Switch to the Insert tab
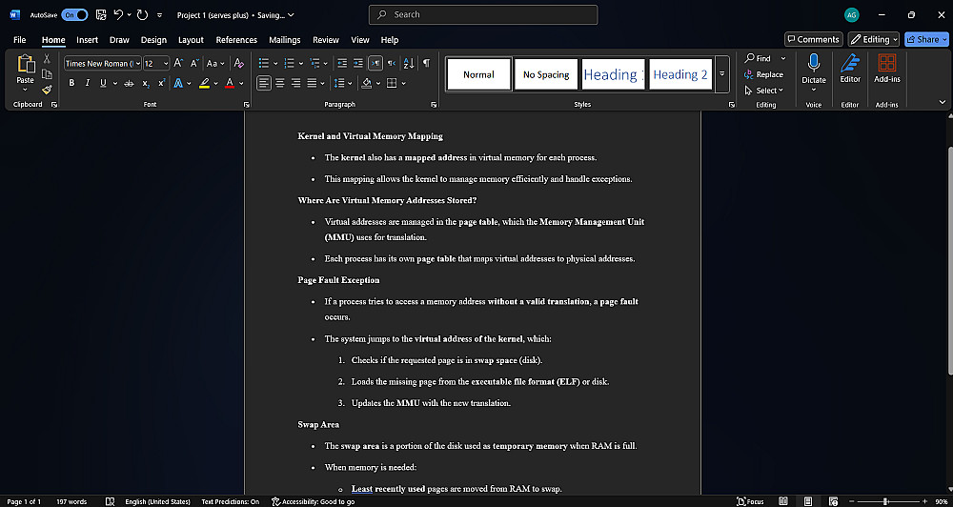 [x=87, y=39]
